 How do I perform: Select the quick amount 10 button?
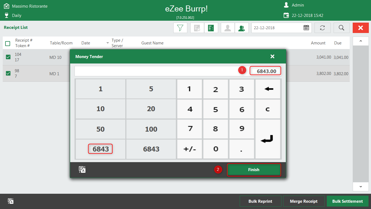coord(100,109)
